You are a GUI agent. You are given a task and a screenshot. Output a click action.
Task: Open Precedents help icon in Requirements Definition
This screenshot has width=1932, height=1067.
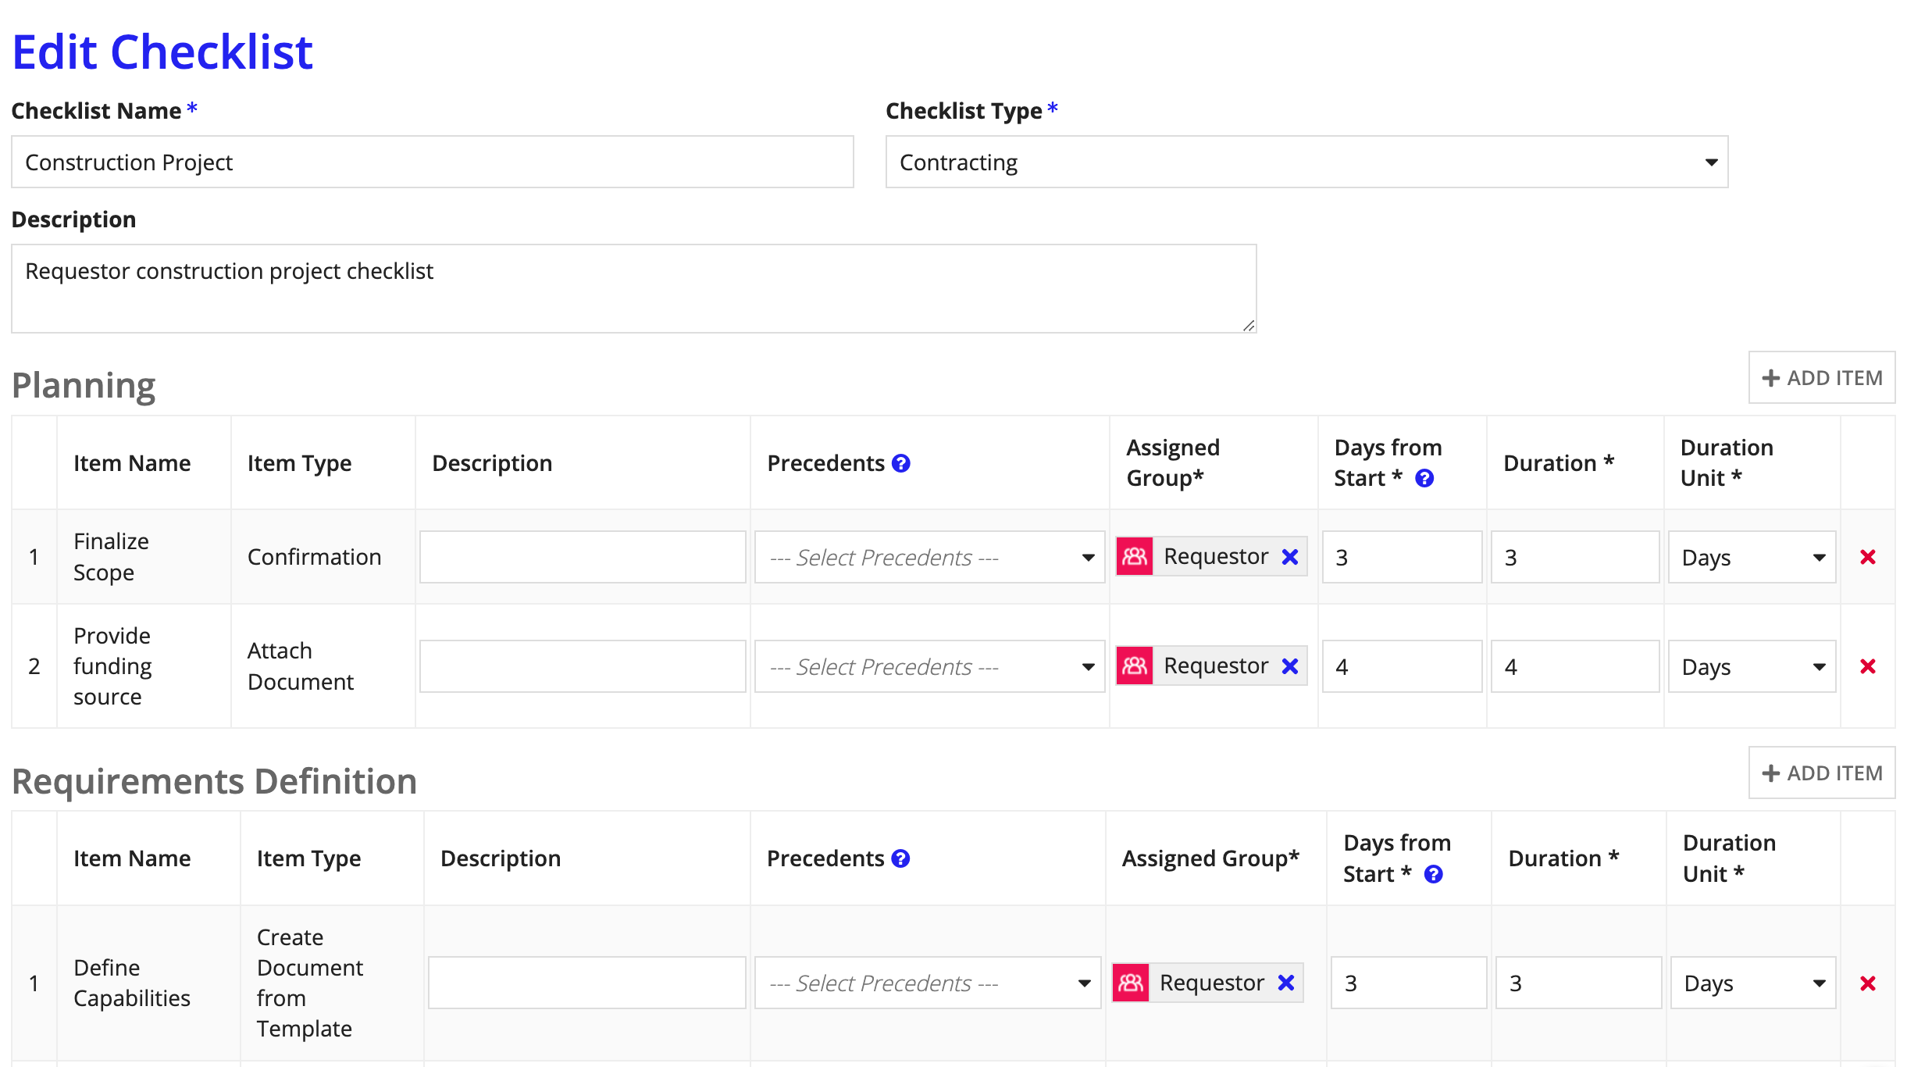click(x=900, y=858)
